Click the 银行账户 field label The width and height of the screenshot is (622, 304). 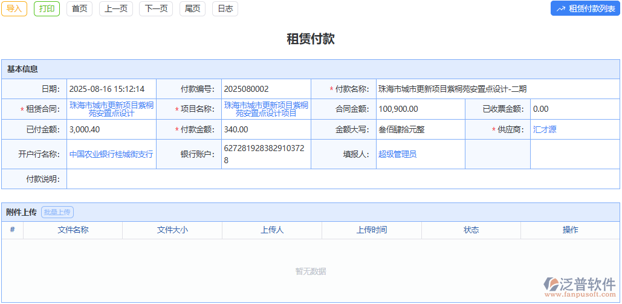click(198, 154)
